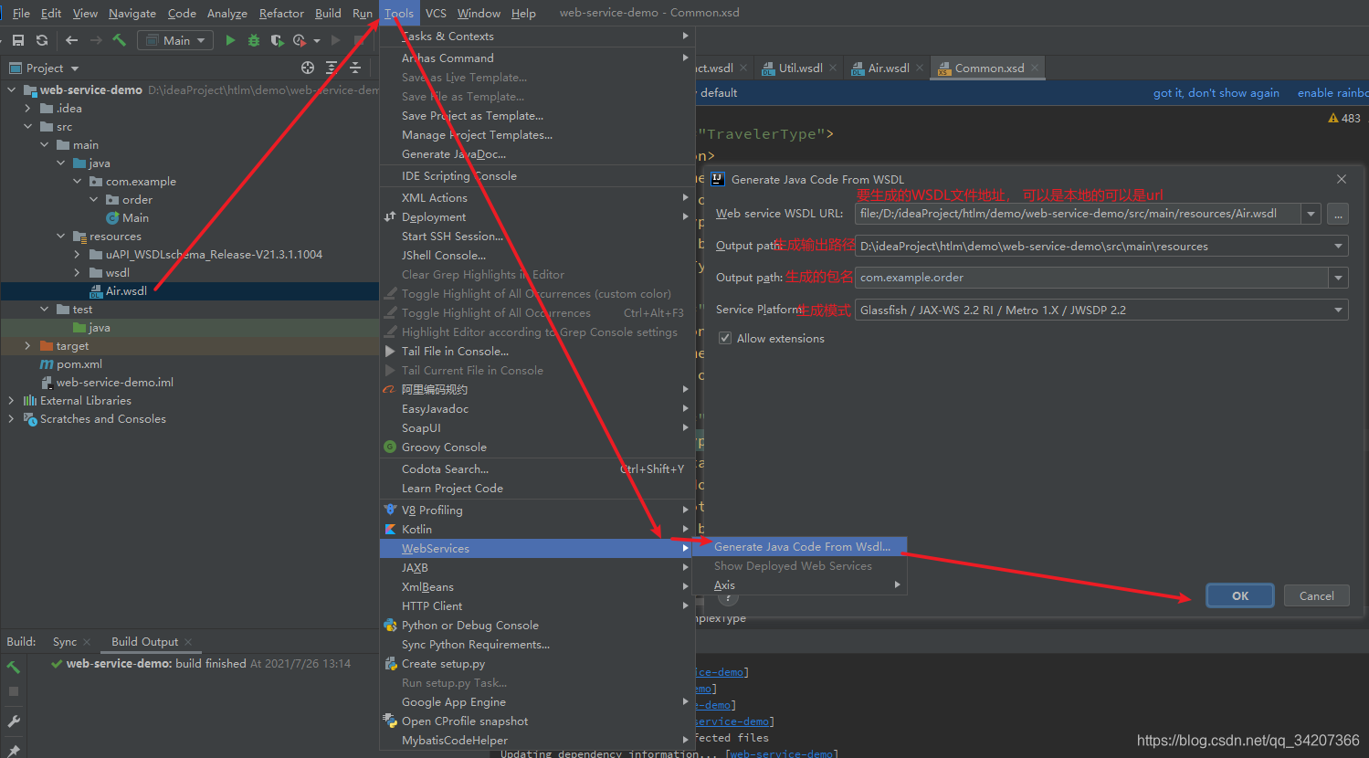Click the warning indicator showing 483

click(1344, 119)
